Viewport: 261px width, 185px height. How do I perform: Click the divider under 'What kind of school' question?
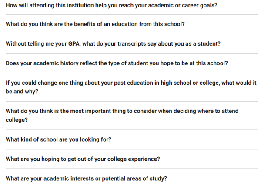(132, 149)
